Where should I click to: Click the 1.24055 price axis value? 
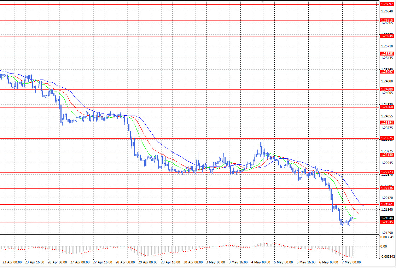point(387,116)
